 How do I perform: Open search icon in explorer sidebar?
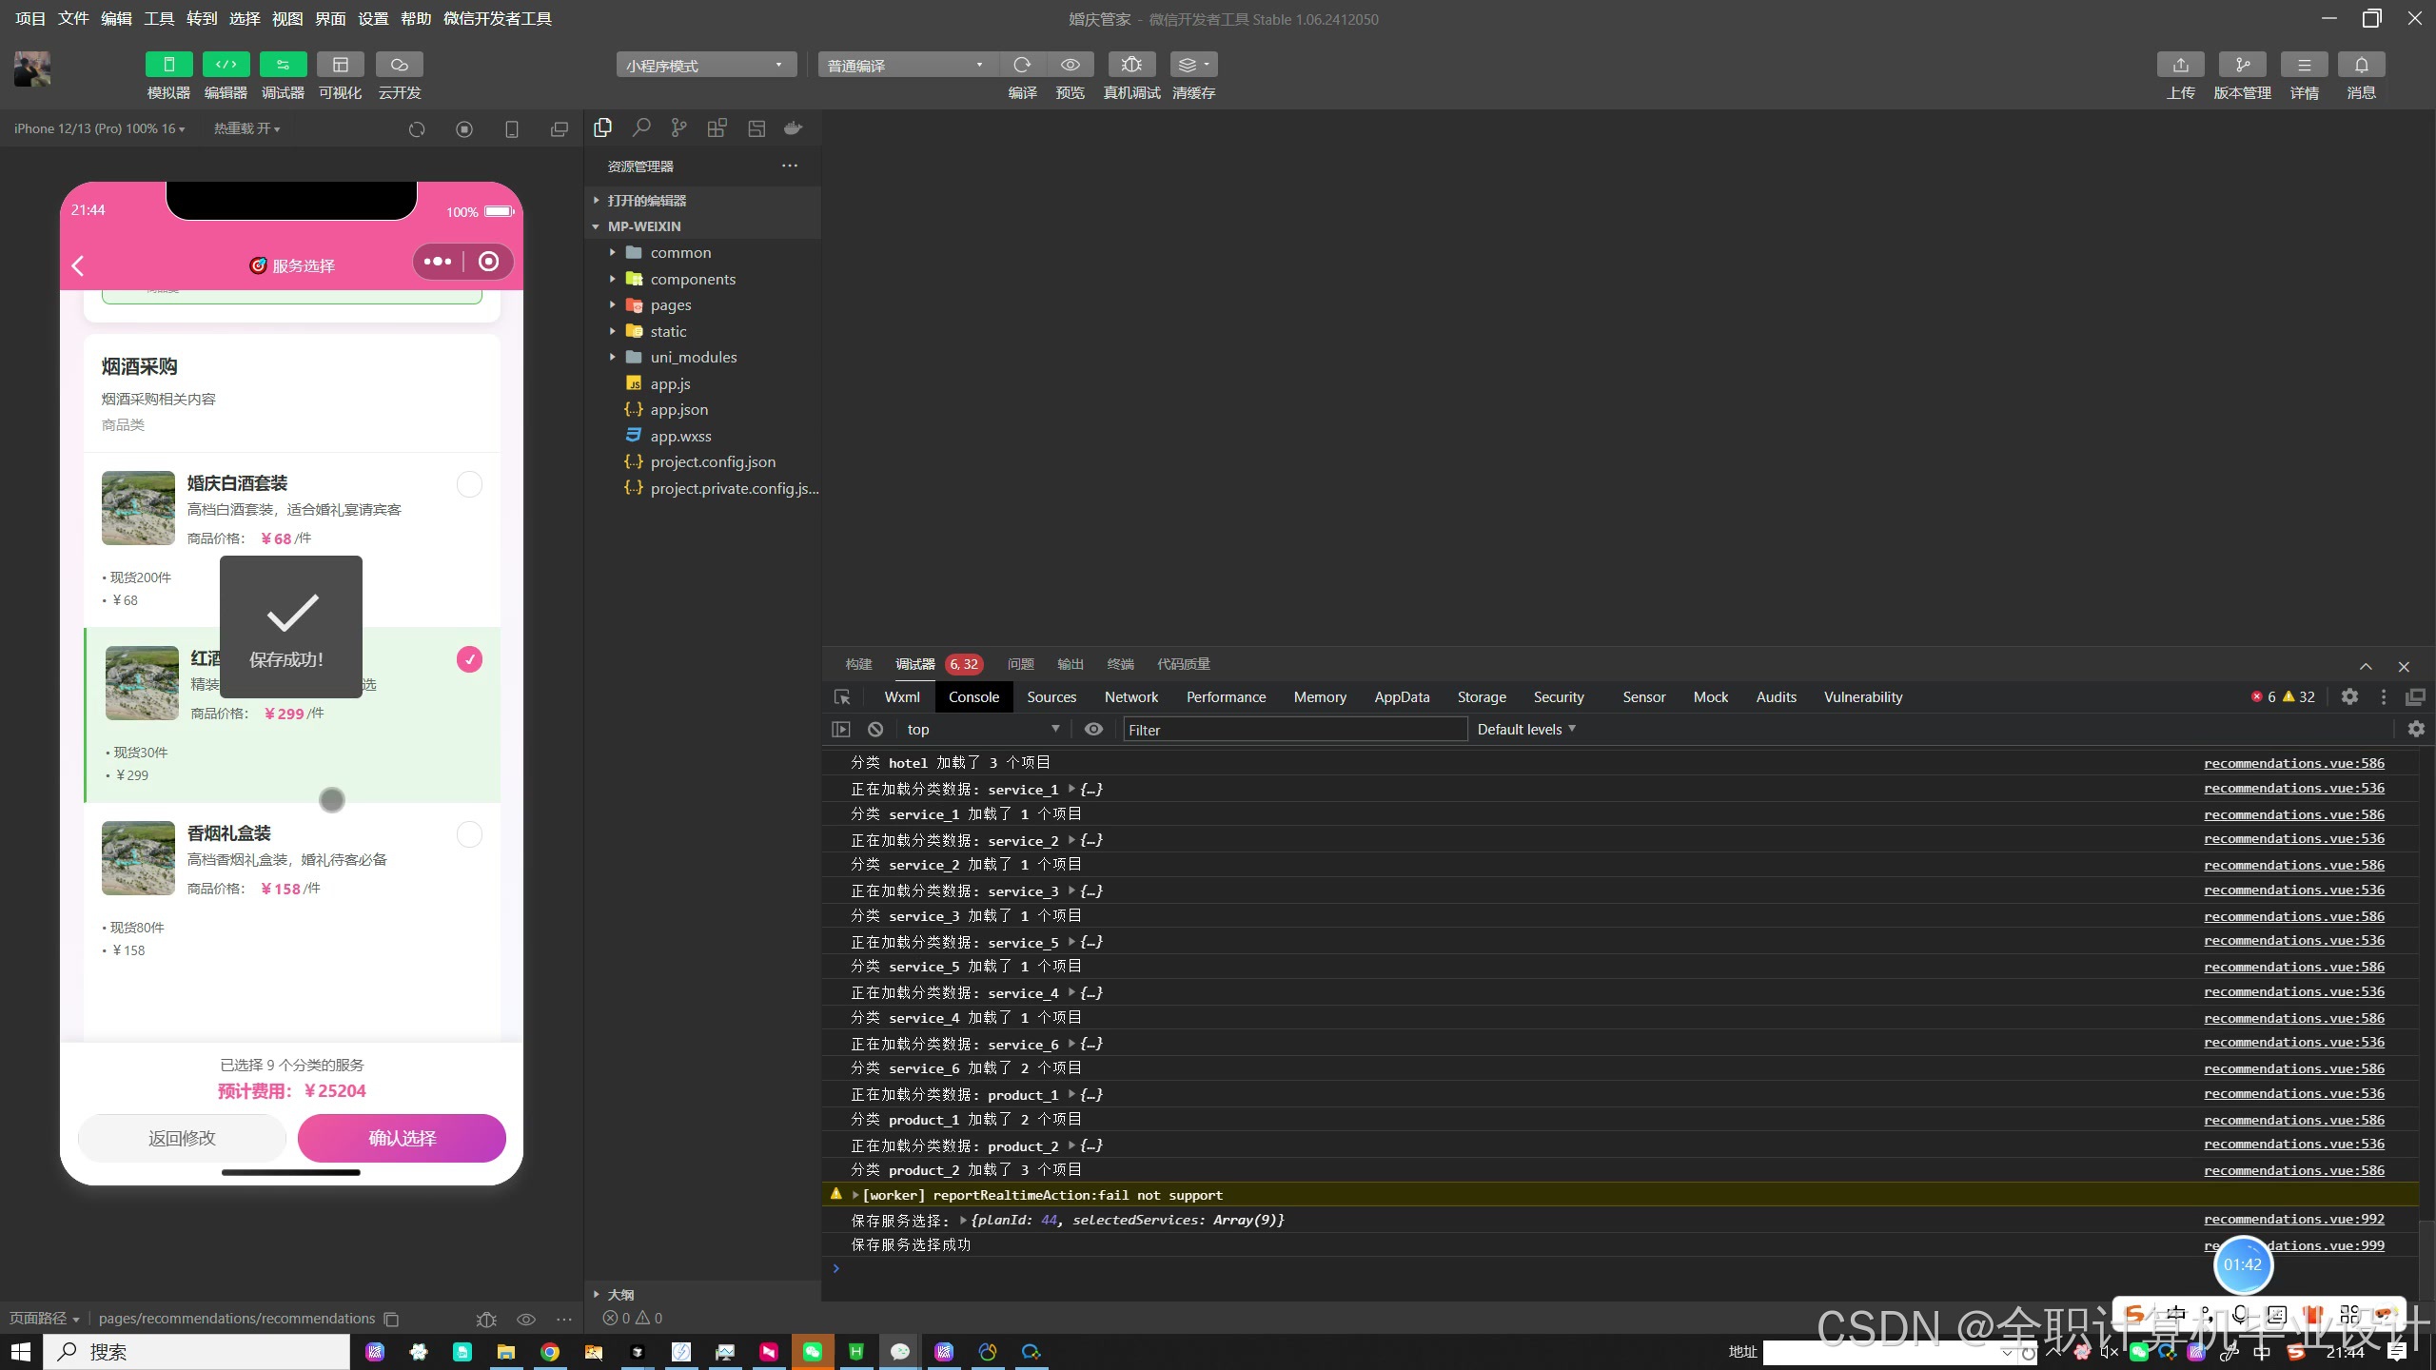(x=641, y=127)
